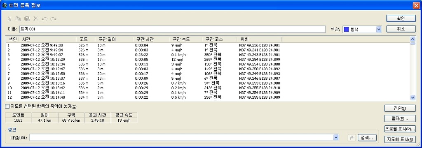Viewport: 422px width, 148px height.
Task: Click the 포인트 value 1061
Action: (18, 120)
